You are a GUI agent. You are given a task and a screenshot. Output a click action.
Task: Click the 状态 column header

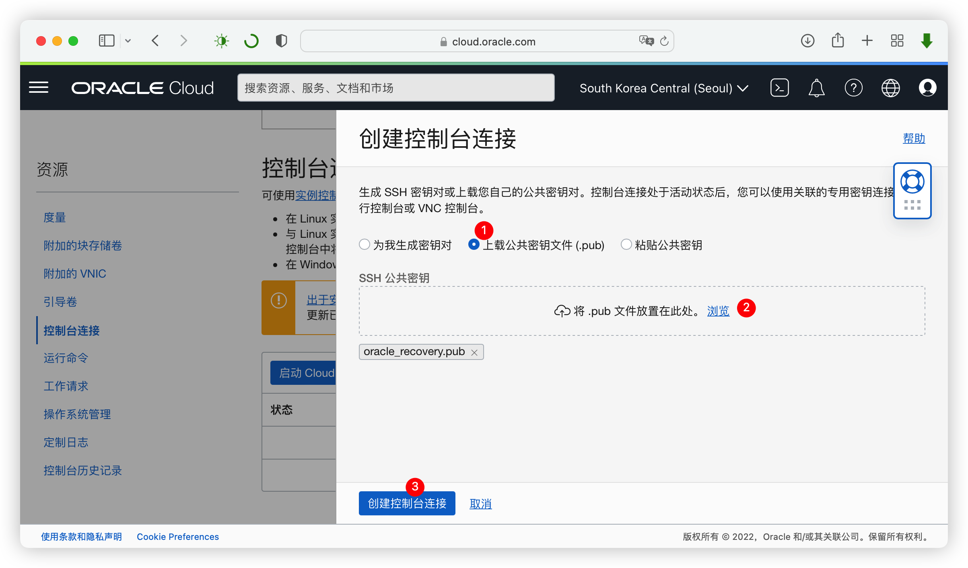pyautogui.click(x=281, y=410)
